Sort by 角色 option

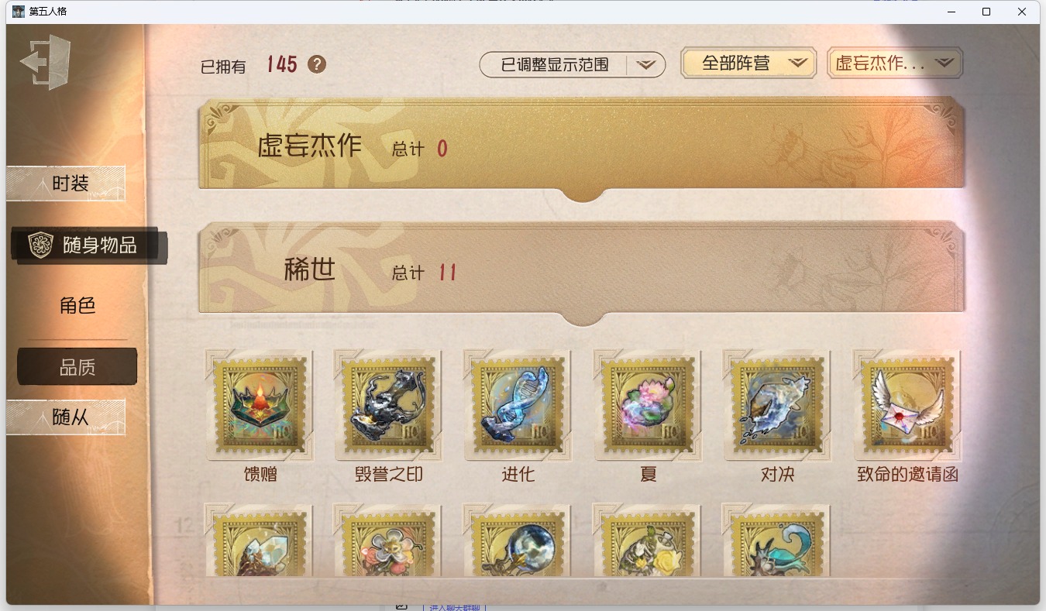tap(77, 305)
